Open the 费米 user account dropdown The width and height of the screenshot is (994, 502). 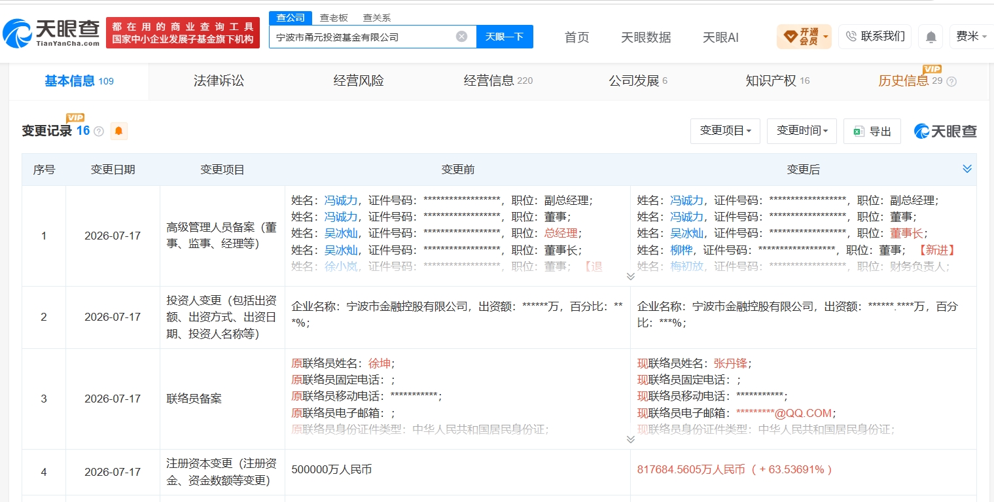[x=971, y=37]
